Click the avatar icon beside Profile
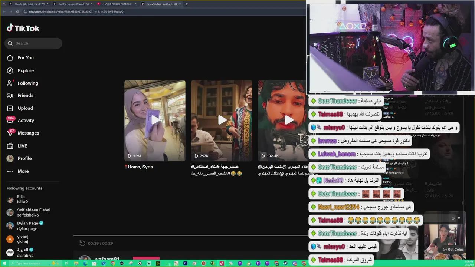The width and height of the screenshot is (475, 267). click(x=10, y=158)
